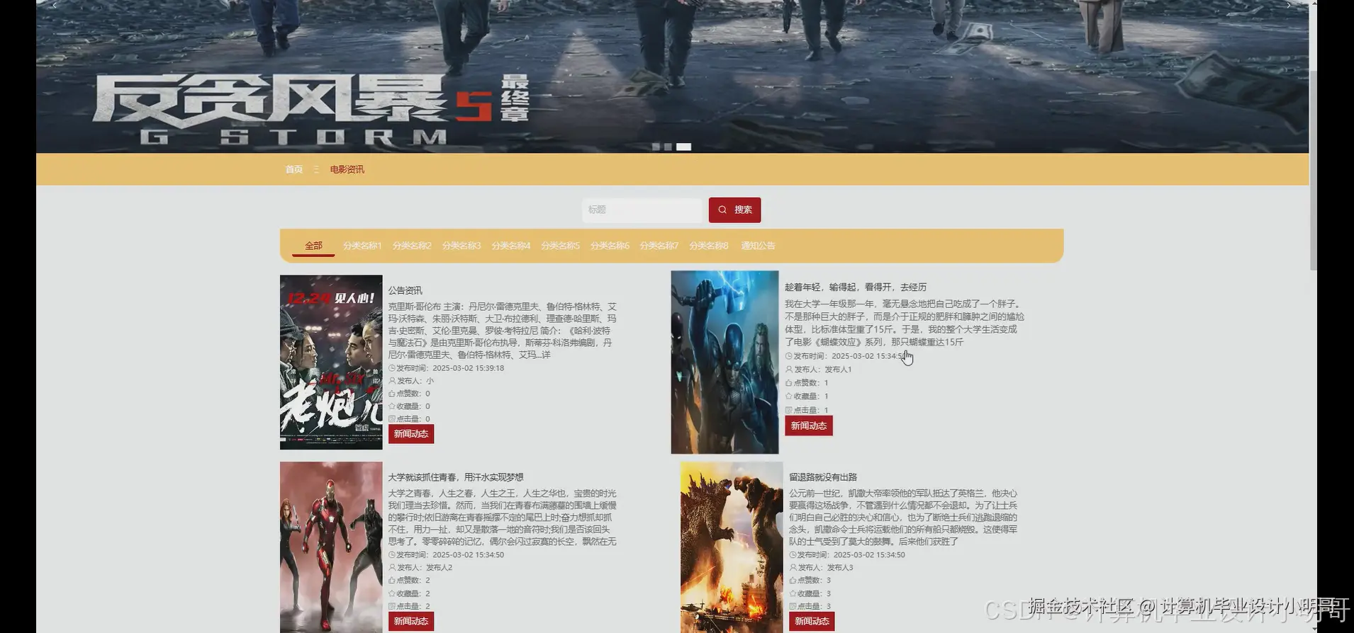Click the Godzilla vs Kong poster thumbnail
1354x633 pixels.
732,547
